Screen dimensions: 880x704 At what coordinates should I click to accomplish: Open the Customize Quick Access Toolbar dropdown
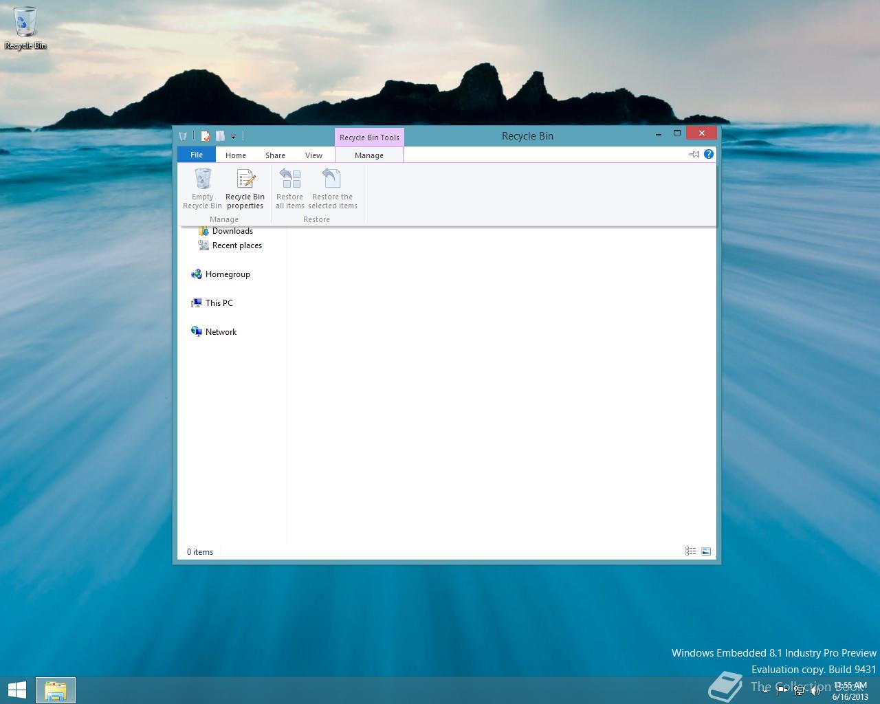[233, 137]
